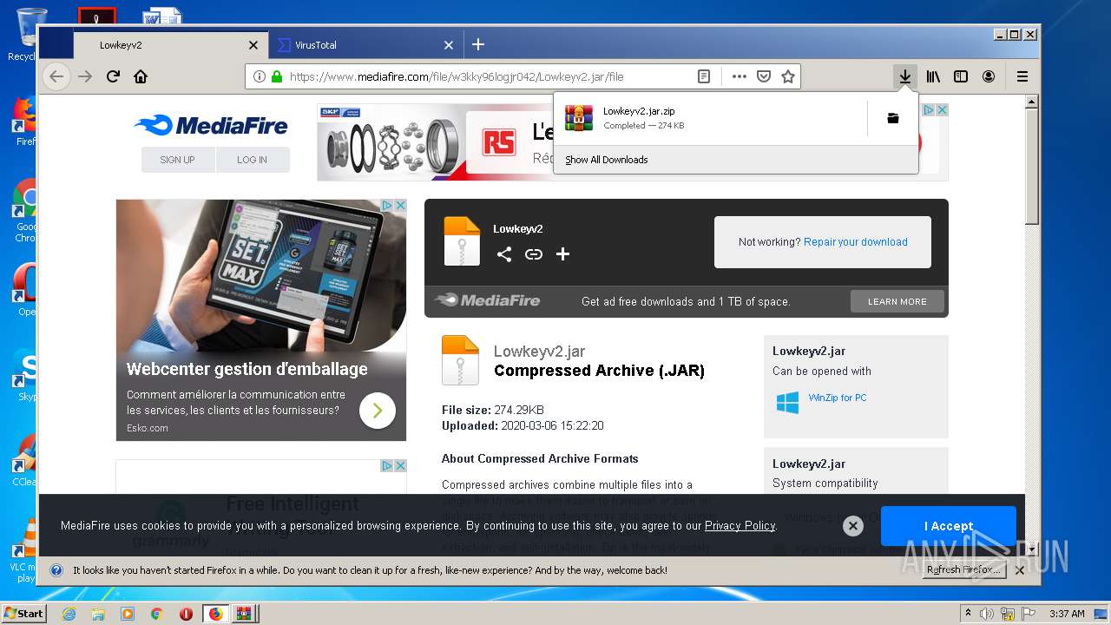
Task: Click the Webcenter tablet ad image
Action: point(261,275)
